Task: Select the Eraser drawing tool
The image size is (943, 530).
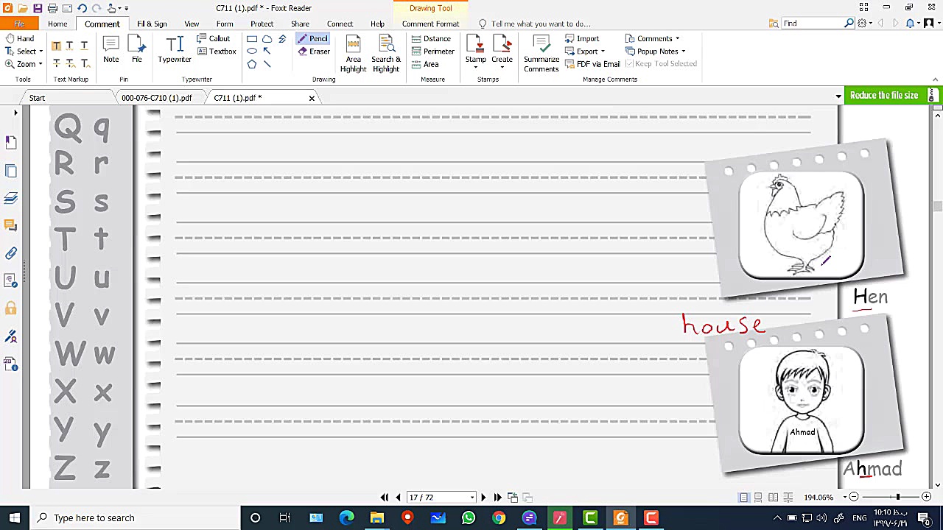Action: (314, 52)
